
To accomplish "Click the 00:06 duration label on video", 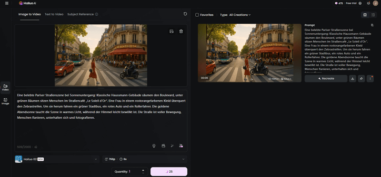I will coord(204,78).
